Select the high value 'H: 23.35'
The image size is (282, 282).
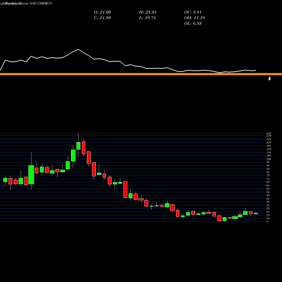[148, 12]
